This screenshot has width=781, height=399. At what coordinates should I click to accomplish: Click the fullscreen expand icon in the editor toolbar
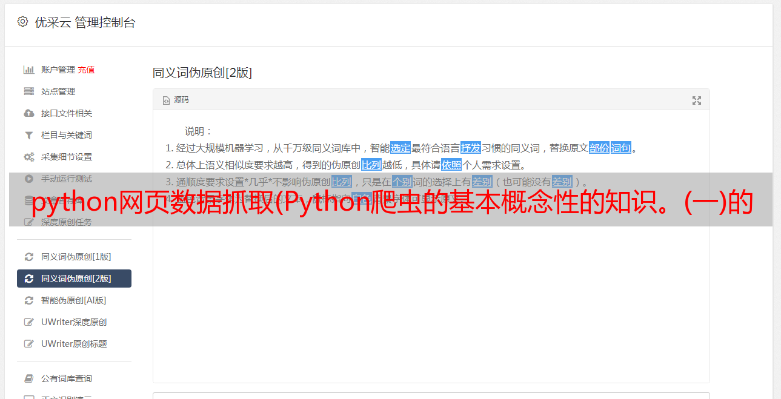click(697, 101)
